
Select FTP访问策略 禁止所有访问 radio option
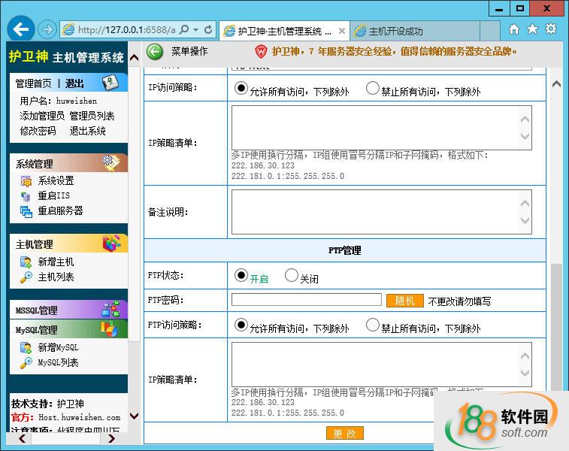pos(372,325)
